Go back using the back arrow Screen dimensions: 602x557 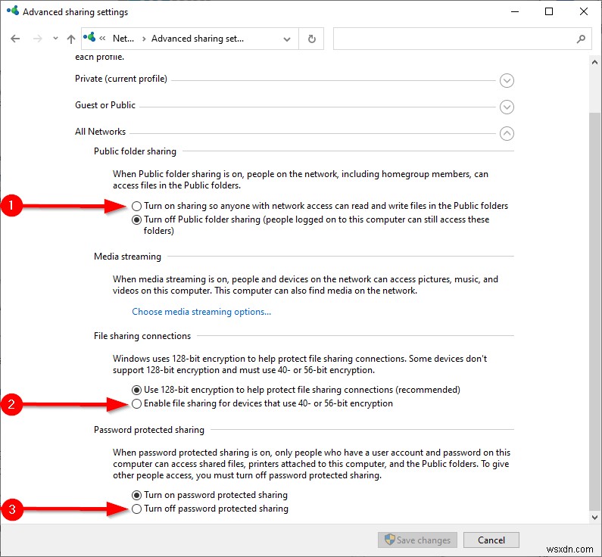coord(15,39)
